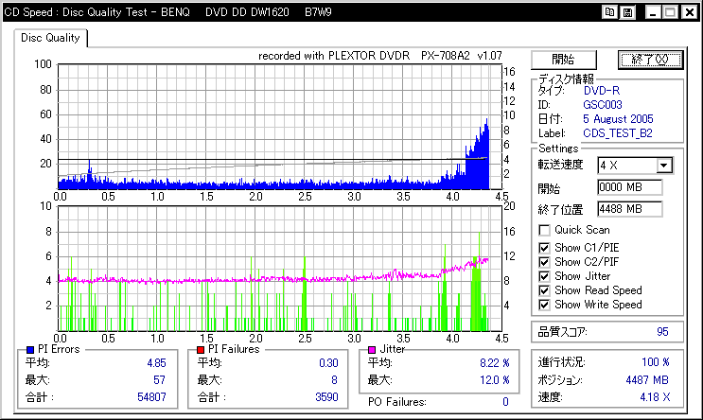The image size is (703, 420).
Task: Click the 開始 start button
Action: [563, 60]
